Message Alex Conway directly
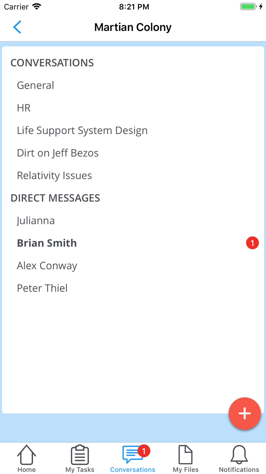 point(47,266)
